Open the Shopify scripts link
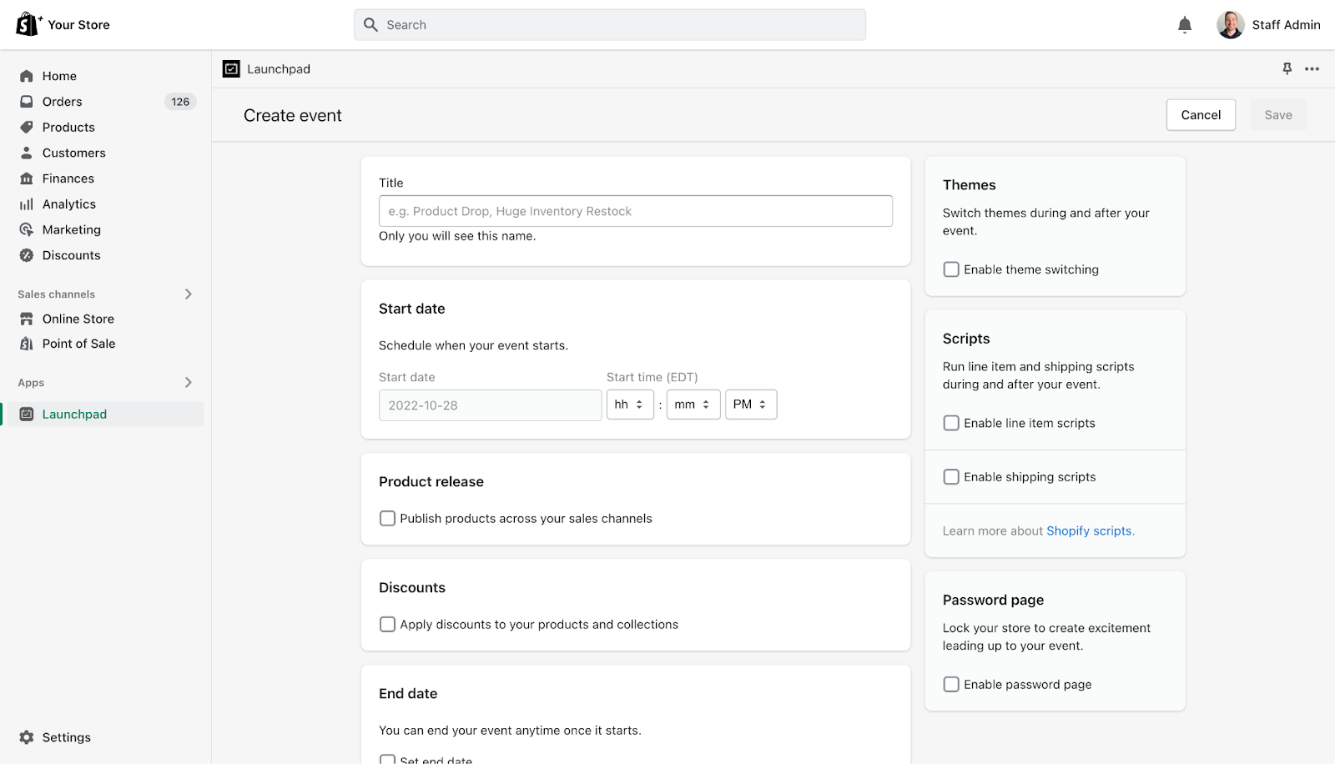 click(x=1090, y=531)
